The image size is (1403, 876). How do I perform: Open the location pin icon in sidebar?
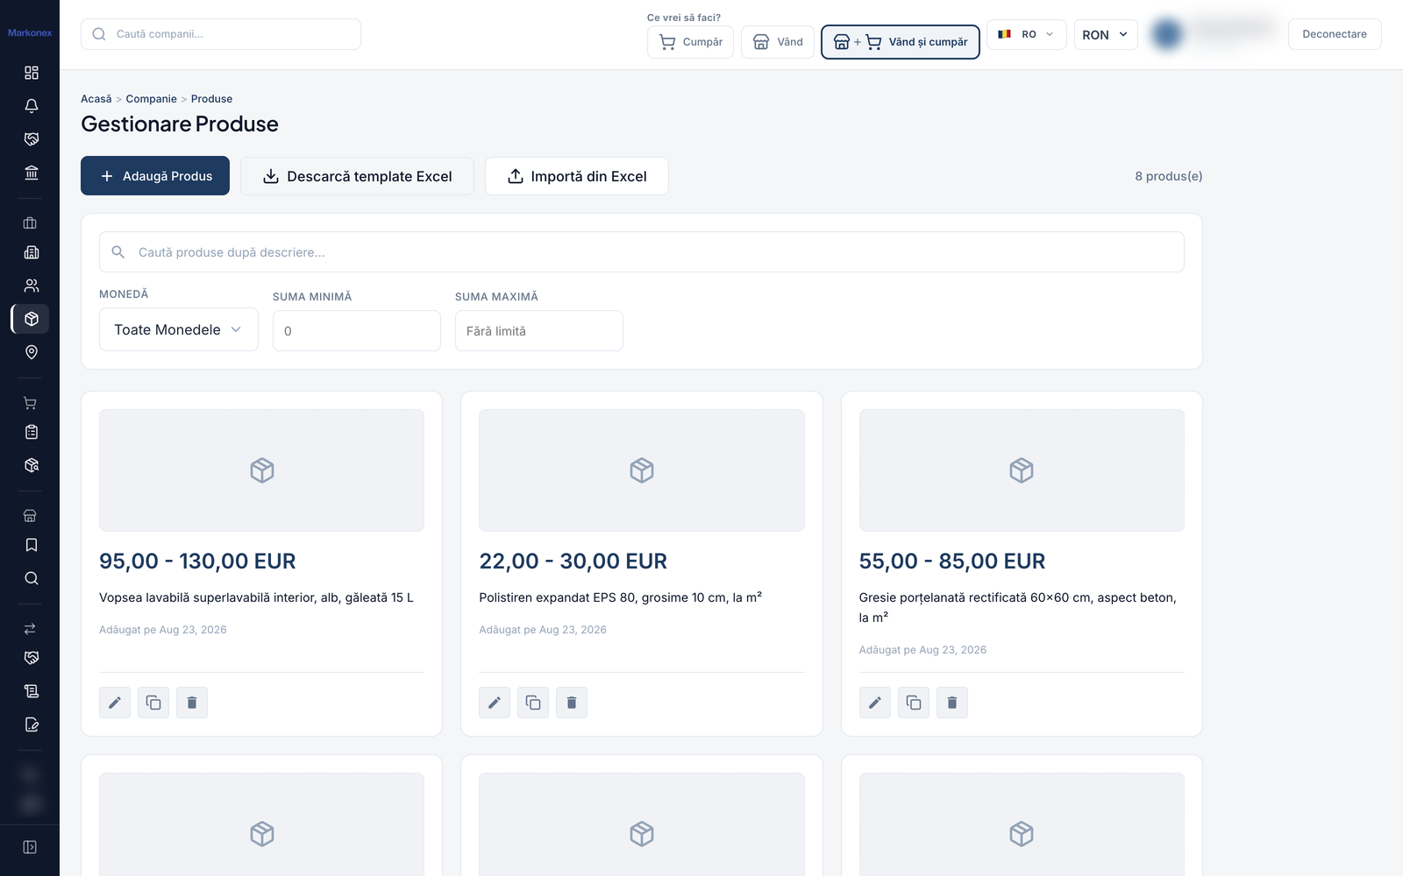pos(31,352)
